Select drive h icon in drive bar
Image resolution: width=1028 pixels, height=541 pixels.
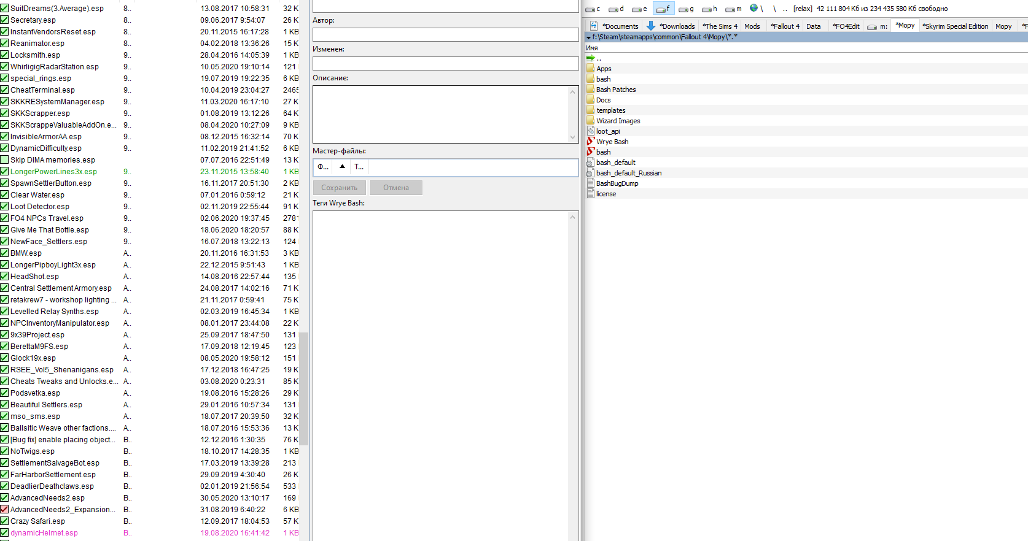coord(707,9)
